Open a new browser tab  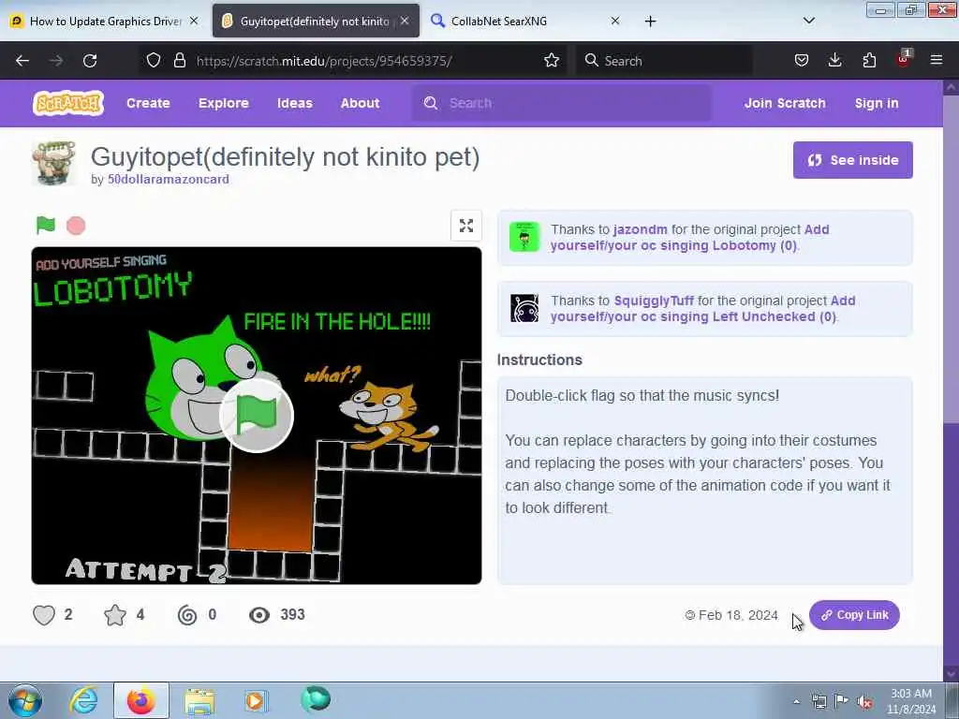coord(650,22)
